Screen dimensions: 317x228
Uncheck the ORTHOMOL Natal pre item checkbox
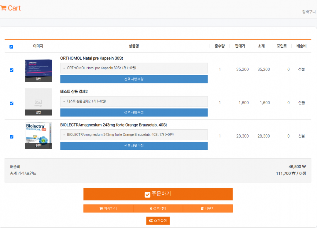pos(11,70)
